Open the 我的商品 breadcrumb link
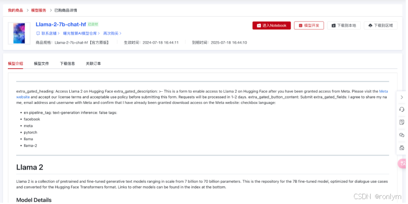The width and height of the screenshot is (408, 204). click(15, 10)
